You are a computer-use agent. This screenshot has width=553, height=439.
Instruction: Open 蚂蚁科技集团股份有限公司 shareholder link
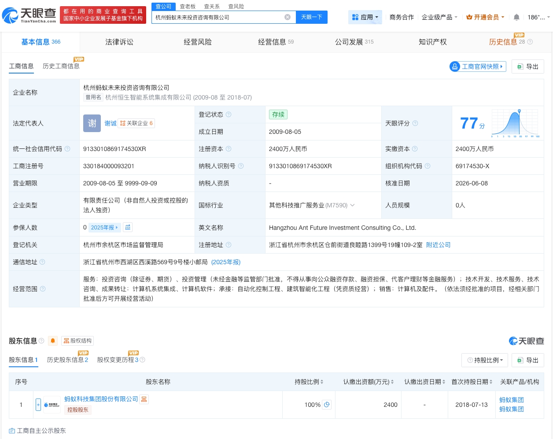101,399
